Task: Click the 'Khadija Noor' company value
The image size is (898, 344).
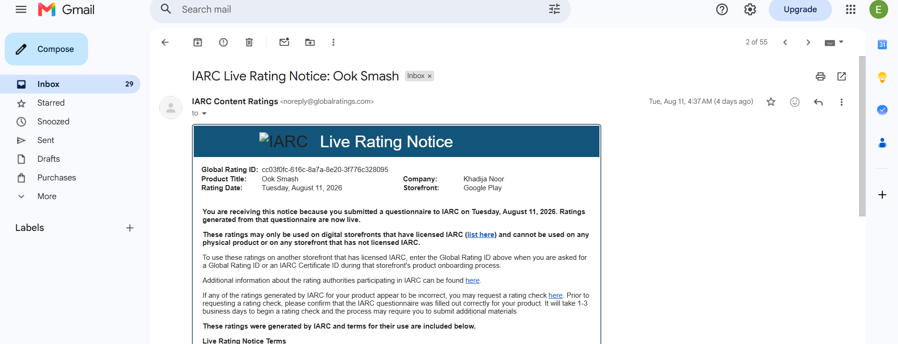Action: [484, 179]
